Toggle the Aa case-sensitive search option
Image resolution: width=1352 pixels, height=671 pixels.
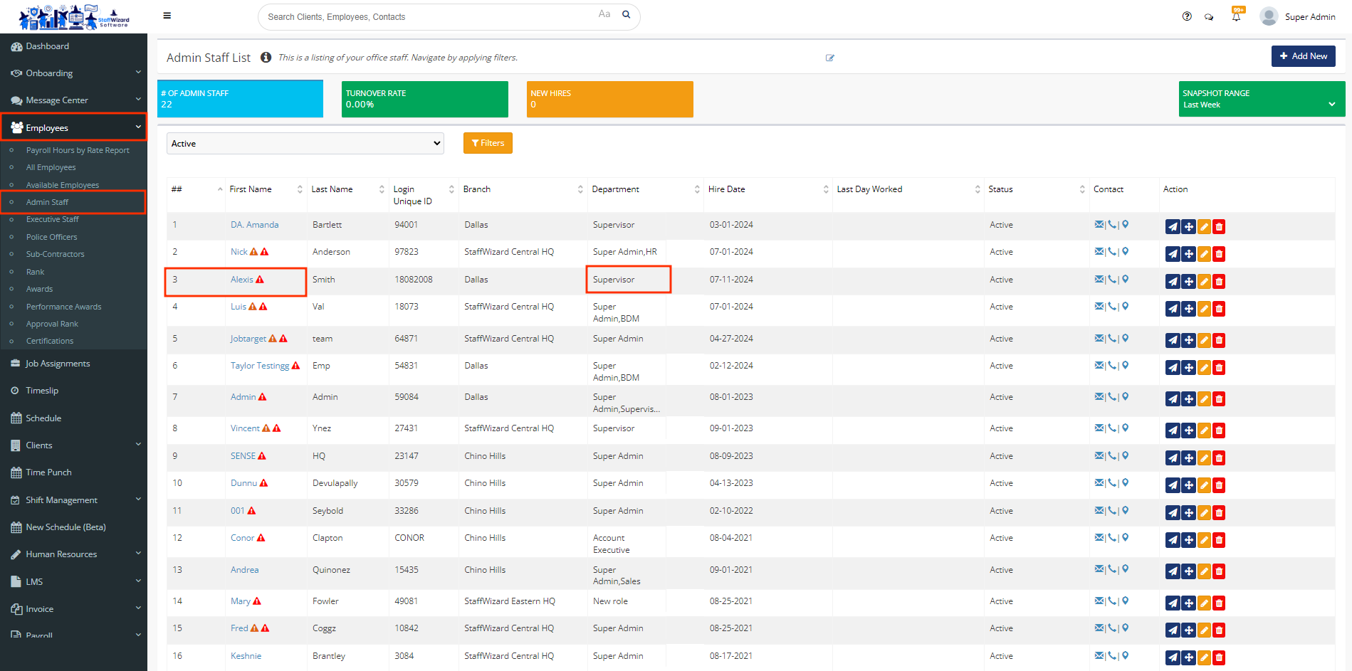[604, 14]
